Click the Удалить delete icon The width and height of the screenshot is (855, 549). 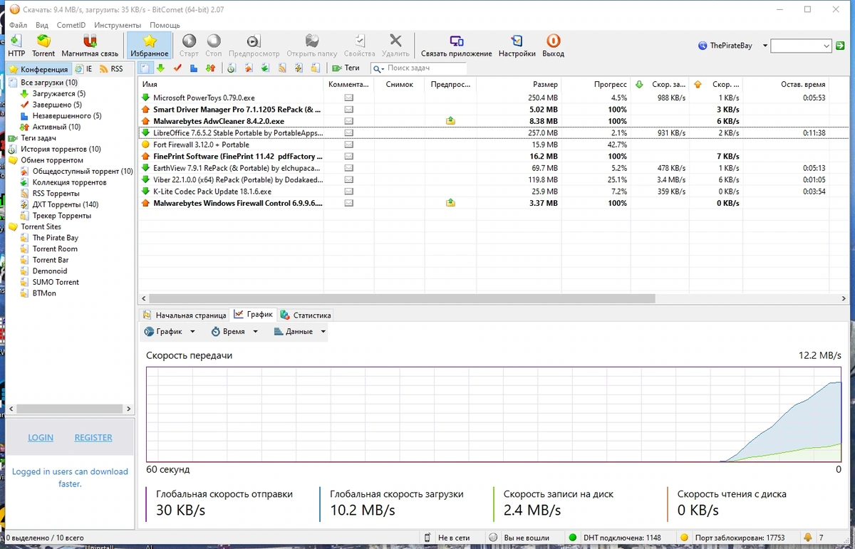click(x=395, y=46)
